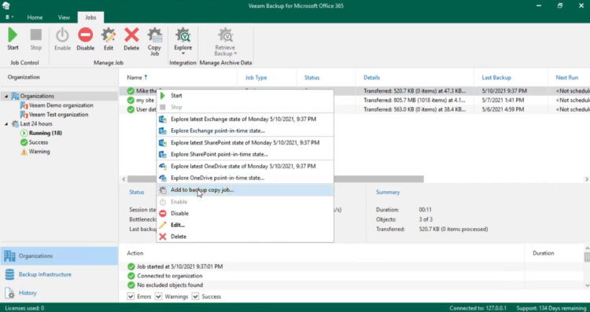
Task: Toggle the Errors filter checkbox
Action: pyautogui.click(x=131, y=296)
